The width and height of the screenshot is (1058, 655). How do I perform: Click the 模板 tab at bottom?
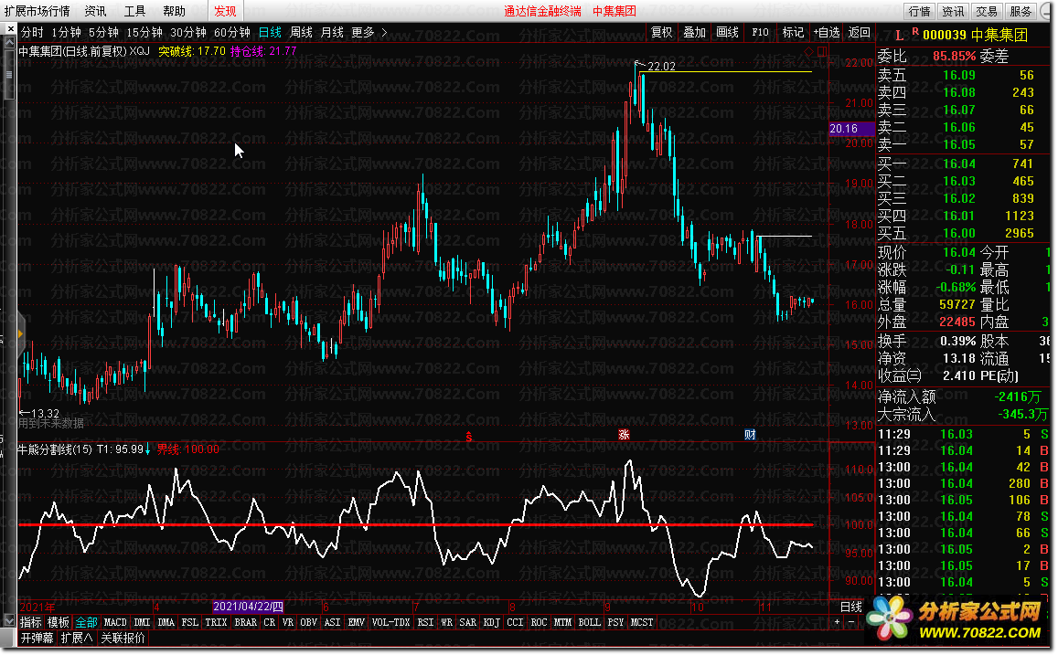[x=58, y=623]
